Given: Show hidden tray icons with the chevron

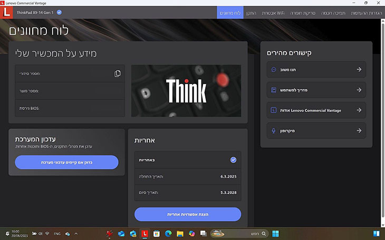Looking at the screenshot, I should 76,234.
